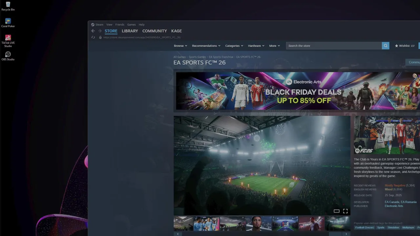The image size is (420, 236).
Task: Select the last night-stadium thumbnail
Action: tap(338, 224)
